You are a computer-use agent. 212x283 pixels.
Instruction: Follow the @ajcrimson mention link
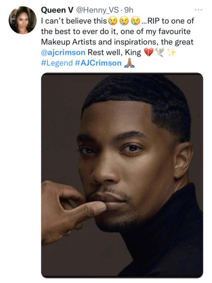tap(63, 52)
